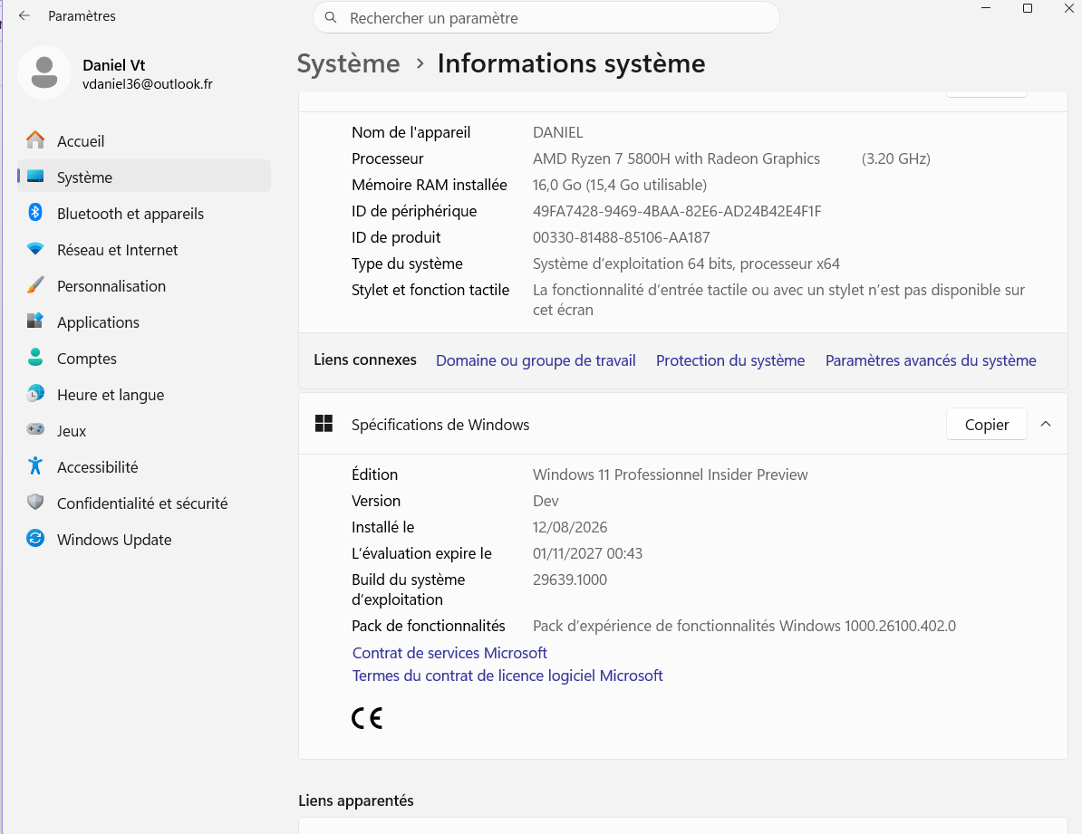Screen dimensions: 1082x834
Task: Open Jeux settings page
Action: (x=144, y=430)
